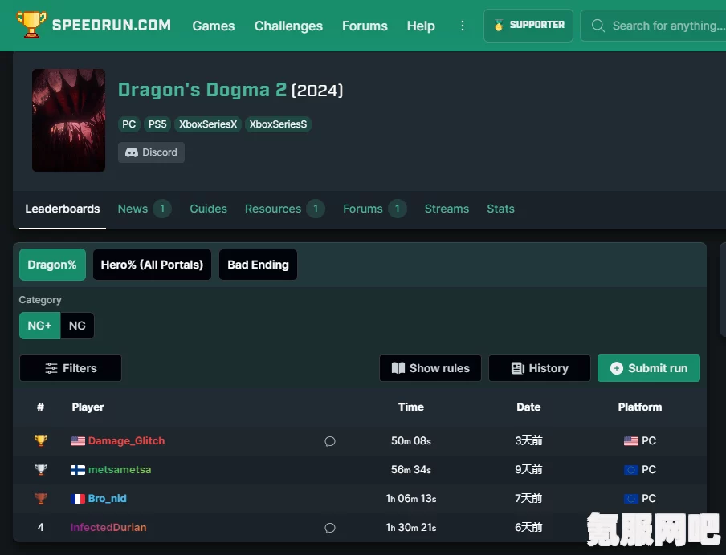Open the 56m 34s run
Viewport: 726px width, 555px height.
click(x=410, y=470)
